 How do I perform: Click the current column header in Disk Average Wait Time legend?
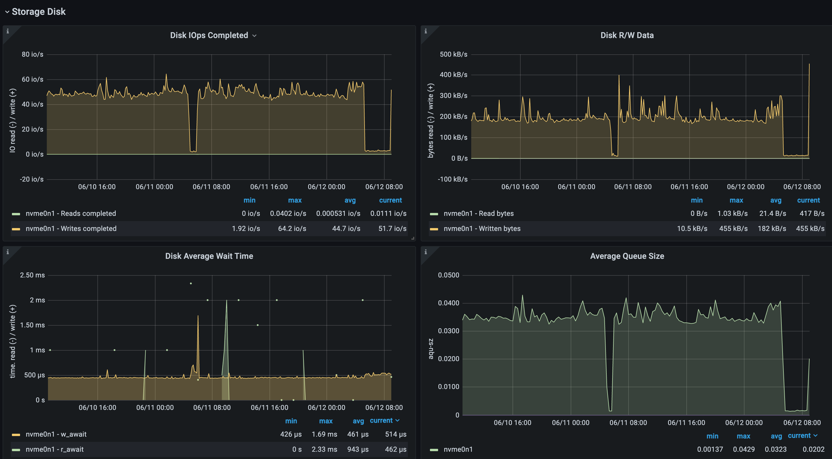coord(381,421)
